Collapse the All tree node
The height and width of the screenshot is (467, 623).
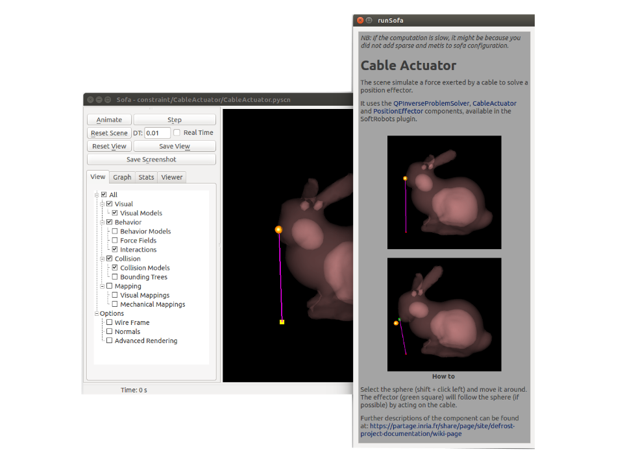point(97,195)
